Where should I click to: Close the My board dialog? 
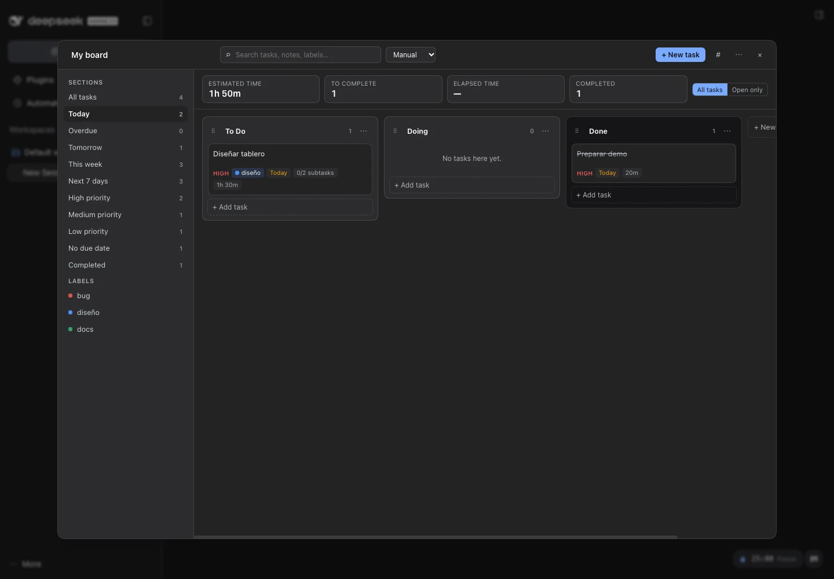tap(760, 55)
